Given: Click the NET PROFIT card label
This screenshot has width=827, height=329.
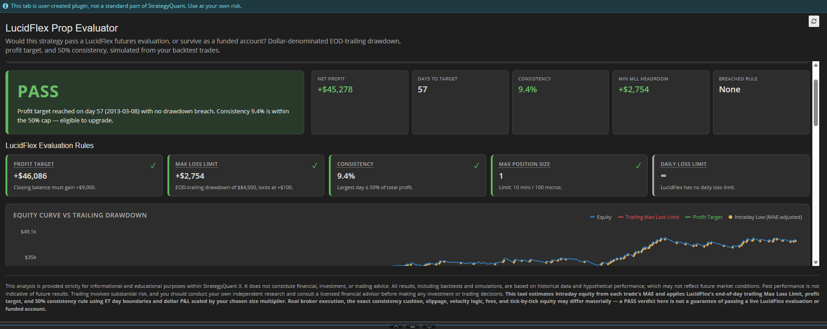Looking at the screenshot, I should pos(331,79).
